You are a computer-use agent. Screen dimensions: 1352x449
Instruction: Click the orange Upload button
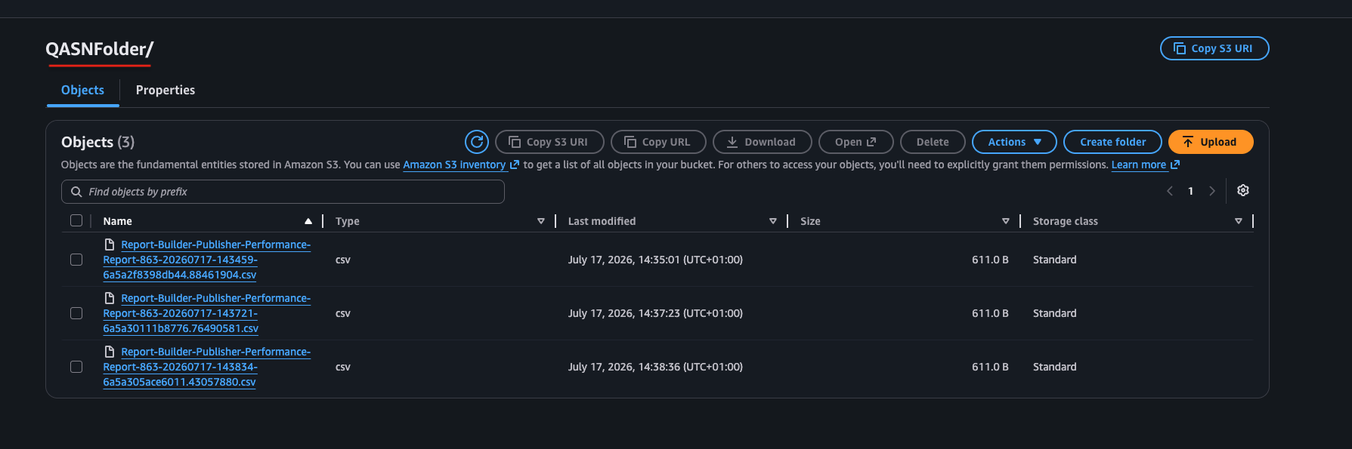[1211, 142]
